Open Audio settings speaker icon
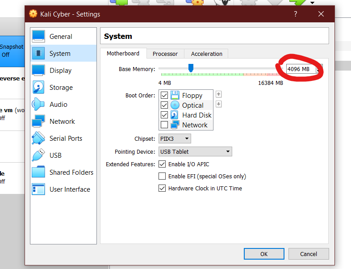 tap(38, 105)
